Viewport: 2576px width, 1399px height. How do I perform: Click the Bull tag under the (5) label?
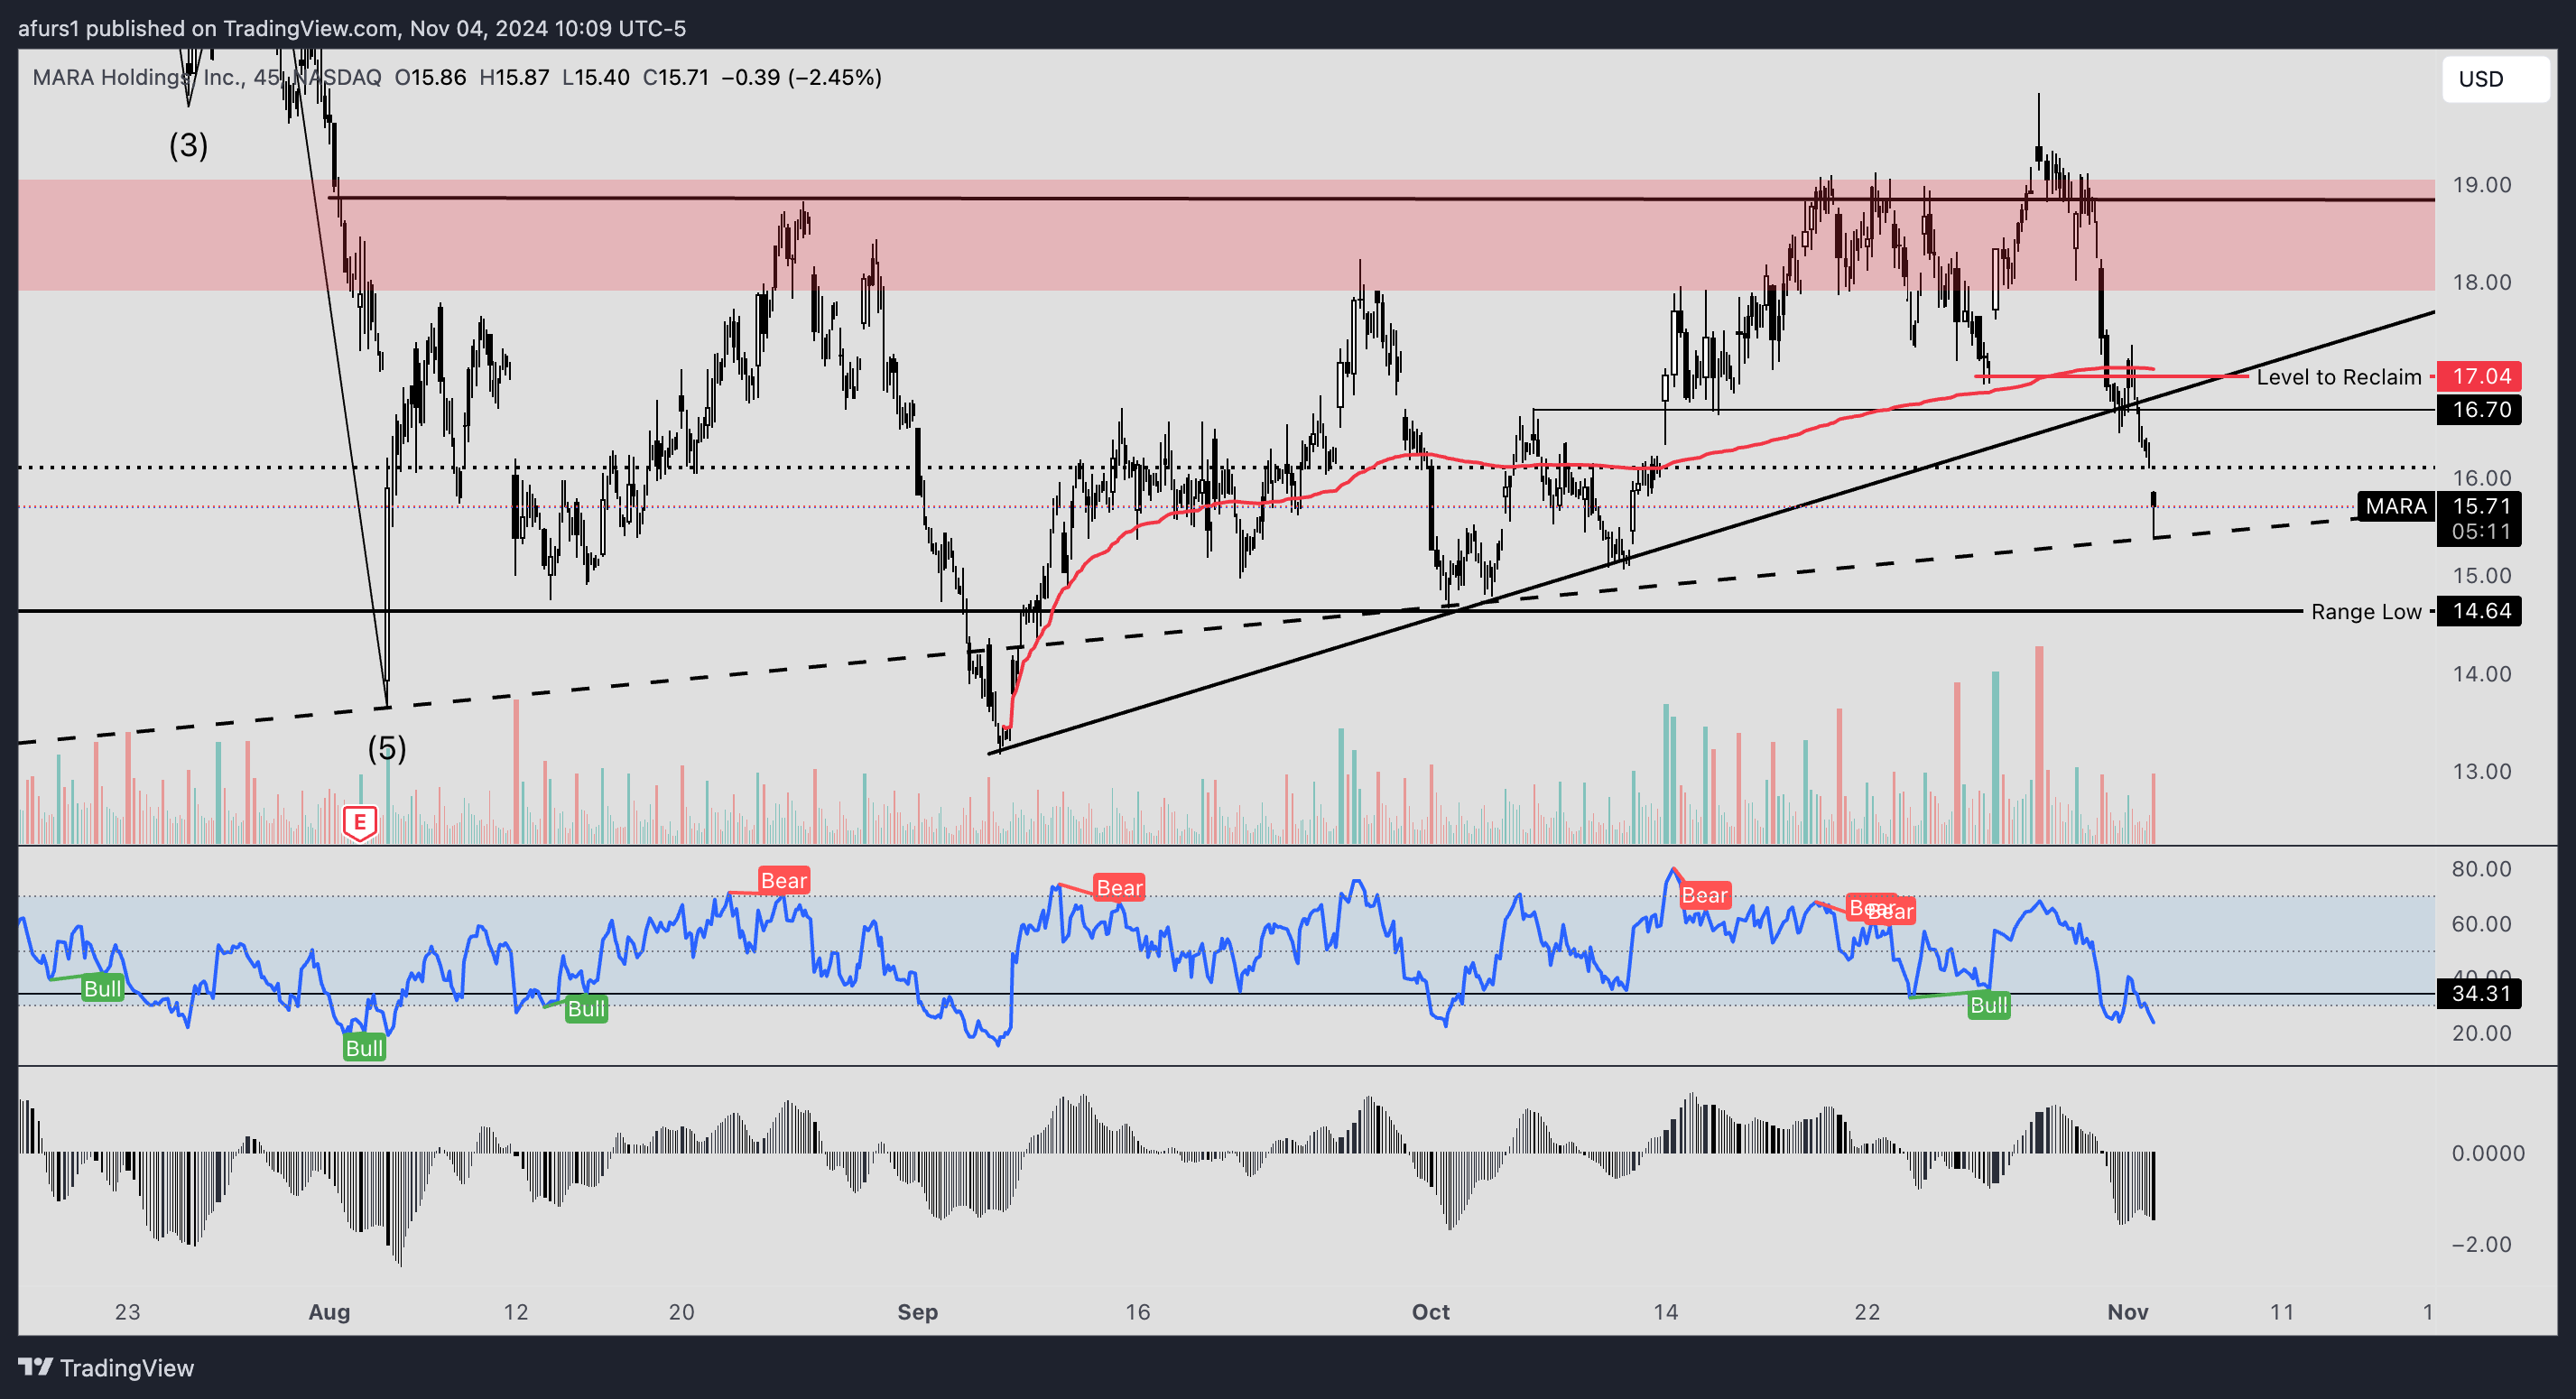[364, 1047]
